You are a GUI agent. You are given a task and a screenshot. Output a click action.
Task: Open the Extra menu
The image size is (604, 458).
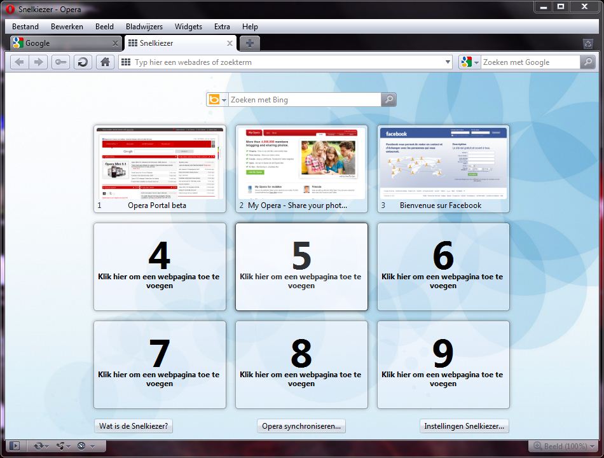222,27
